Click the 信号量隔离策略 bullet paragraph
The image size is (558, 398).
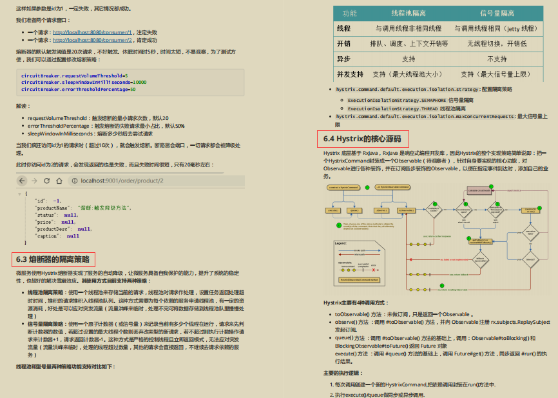click(136, 339)
